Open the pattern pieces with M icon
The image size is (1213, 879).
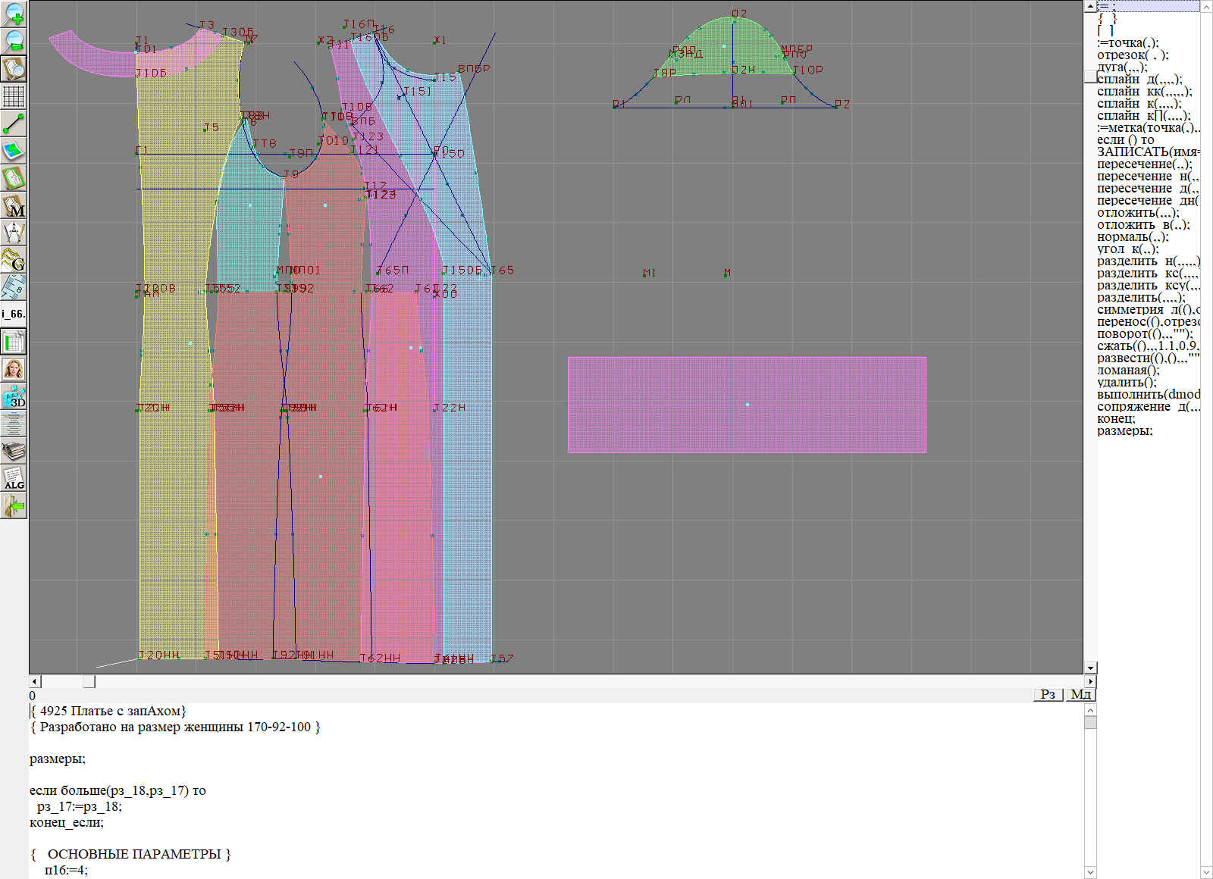[14, 206]
